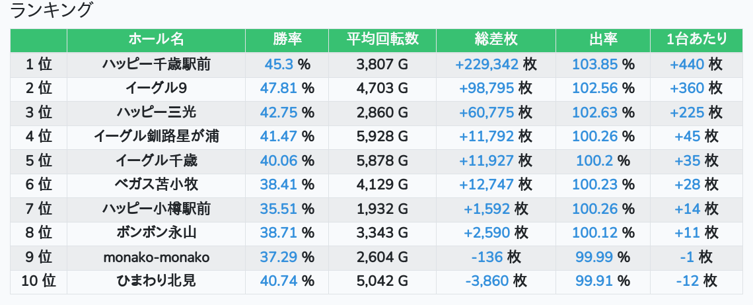Click the ホール名 column header

(x=156, y=40)
